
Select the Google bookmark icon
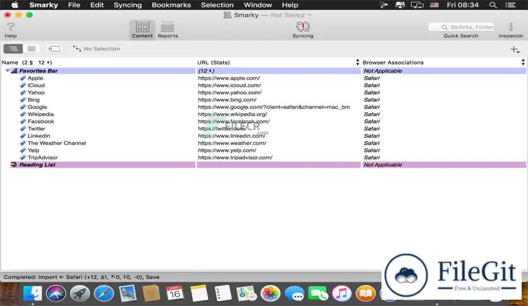(23, 107)
